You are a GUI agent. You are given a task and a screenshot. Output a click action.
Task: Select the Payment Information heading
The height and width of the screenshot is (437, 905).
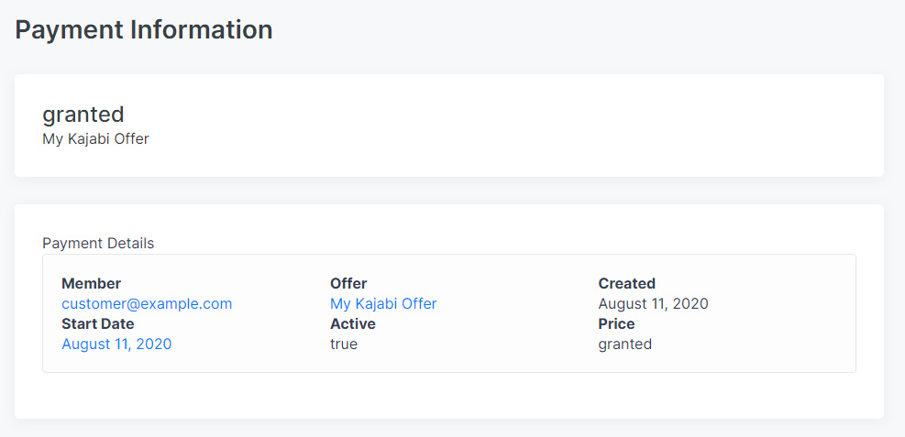point(144,29)
